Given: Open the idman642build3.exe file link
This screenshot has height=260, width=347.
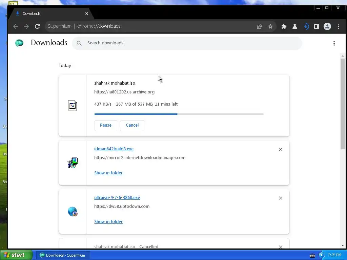Looking at the screenshot, I should [x=114, y=149].
